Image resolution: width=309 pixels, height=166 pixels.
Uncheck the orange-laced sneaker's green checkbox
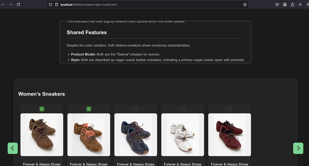(x=89, y=109)
